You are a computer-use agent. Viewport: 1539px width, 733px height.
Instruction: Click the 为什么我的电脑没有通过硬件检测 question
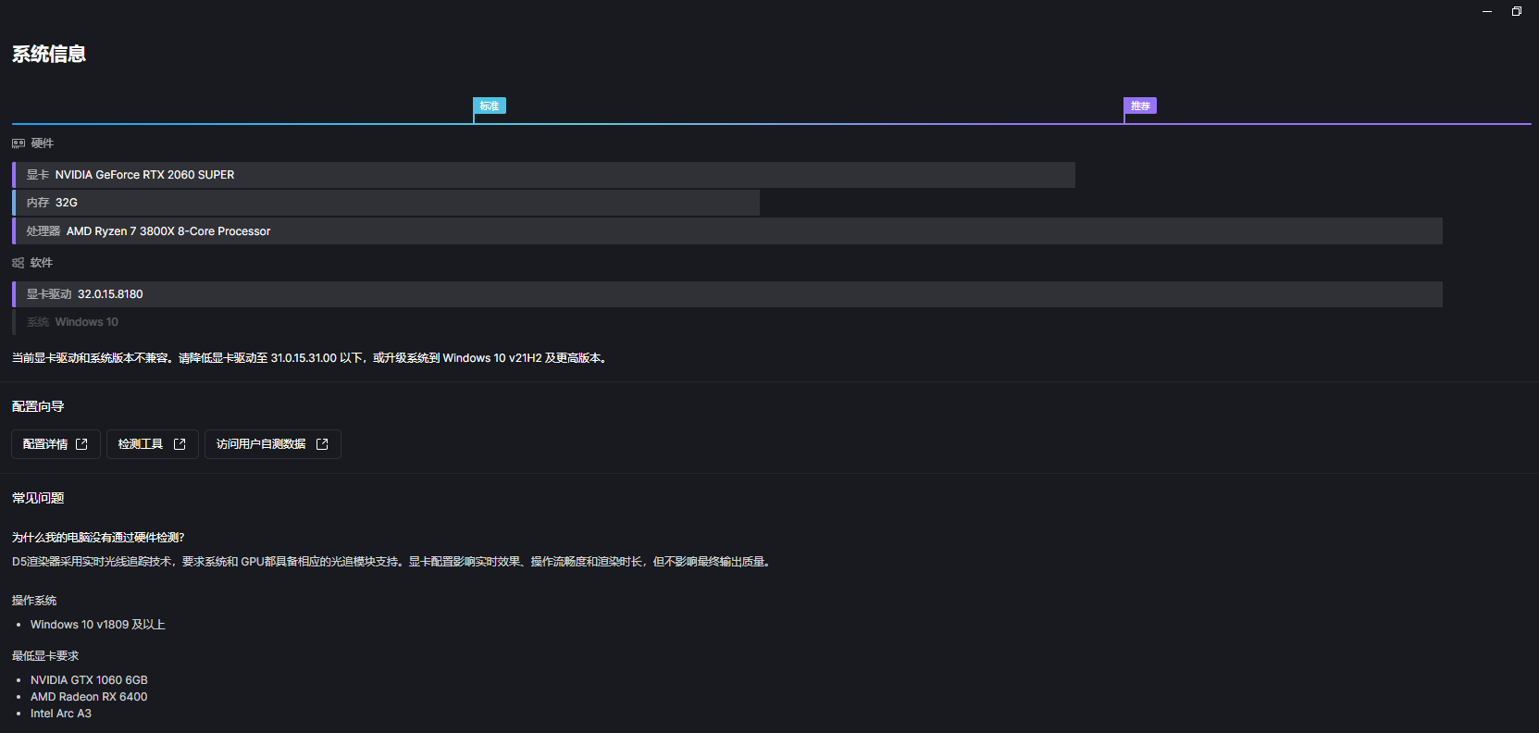(98, 538)
